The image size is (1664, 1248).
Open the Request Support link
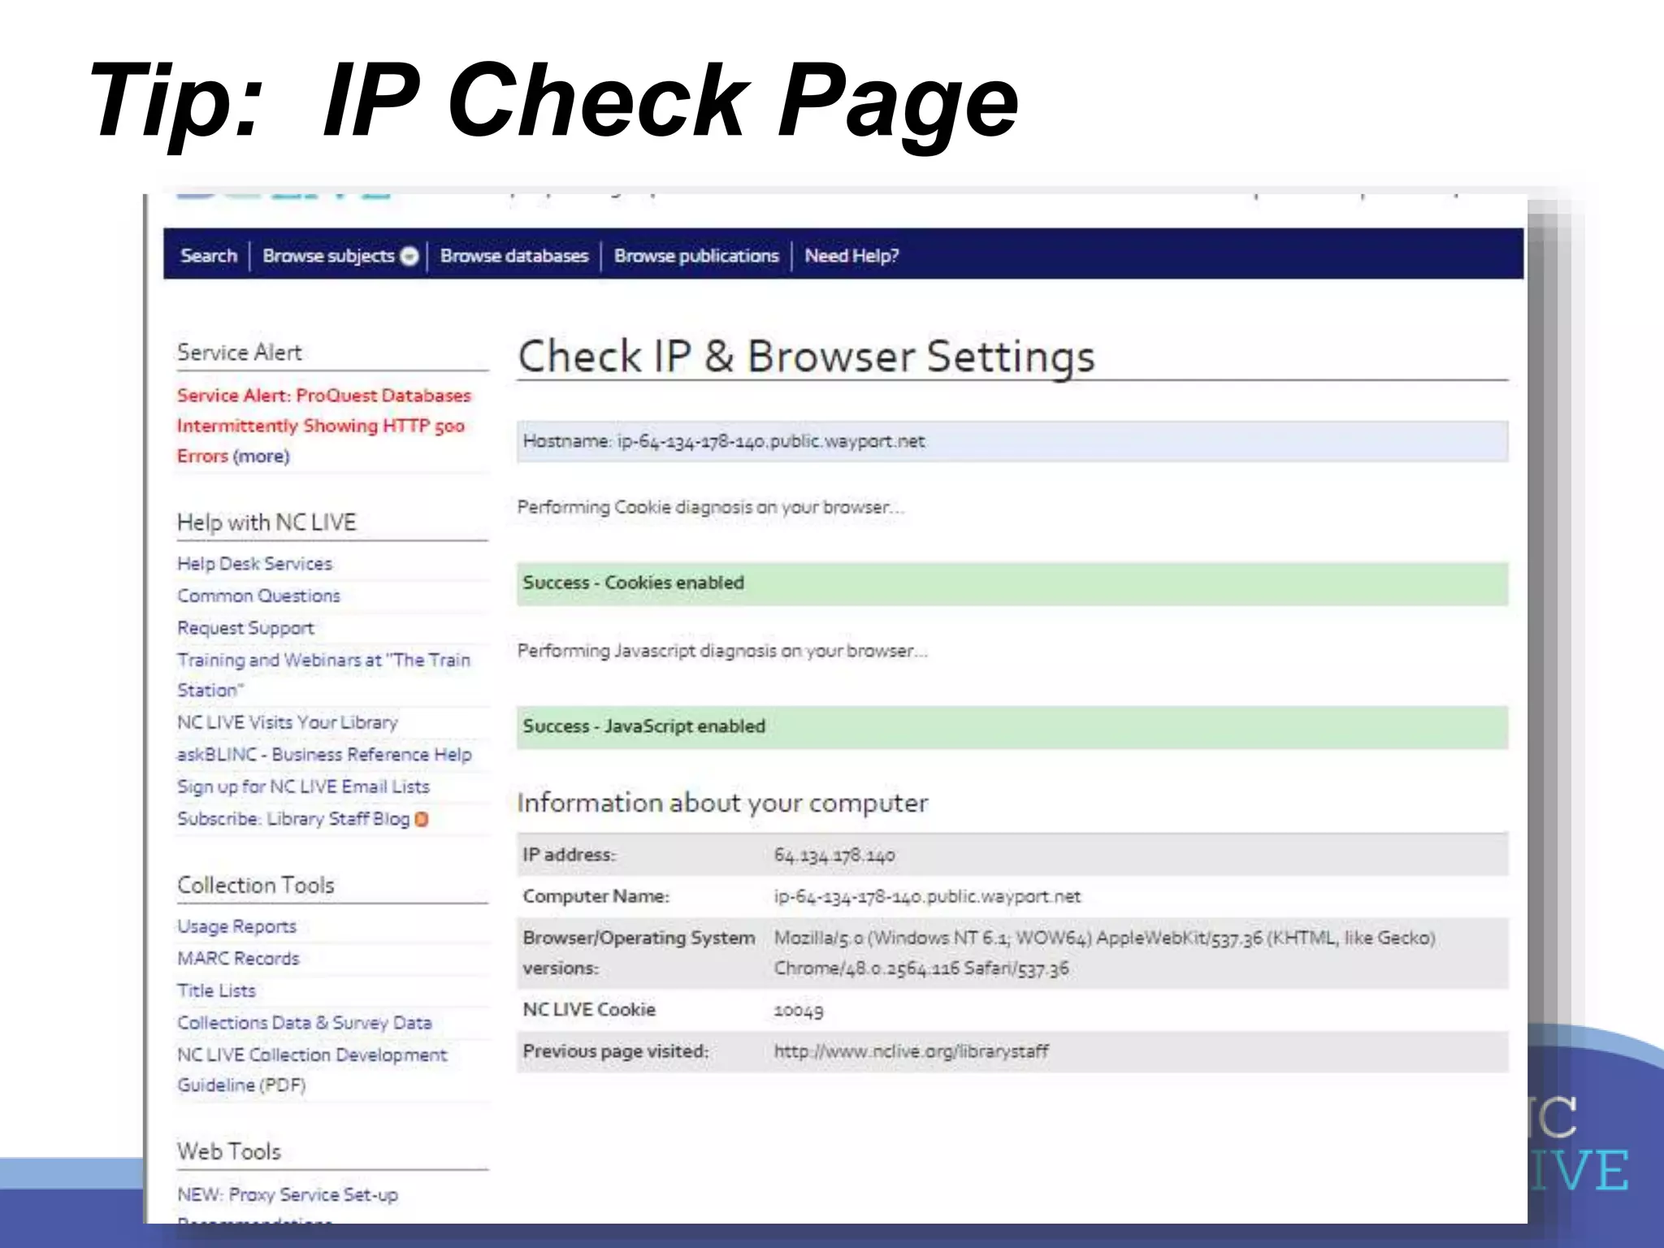[x=245, y=628]
